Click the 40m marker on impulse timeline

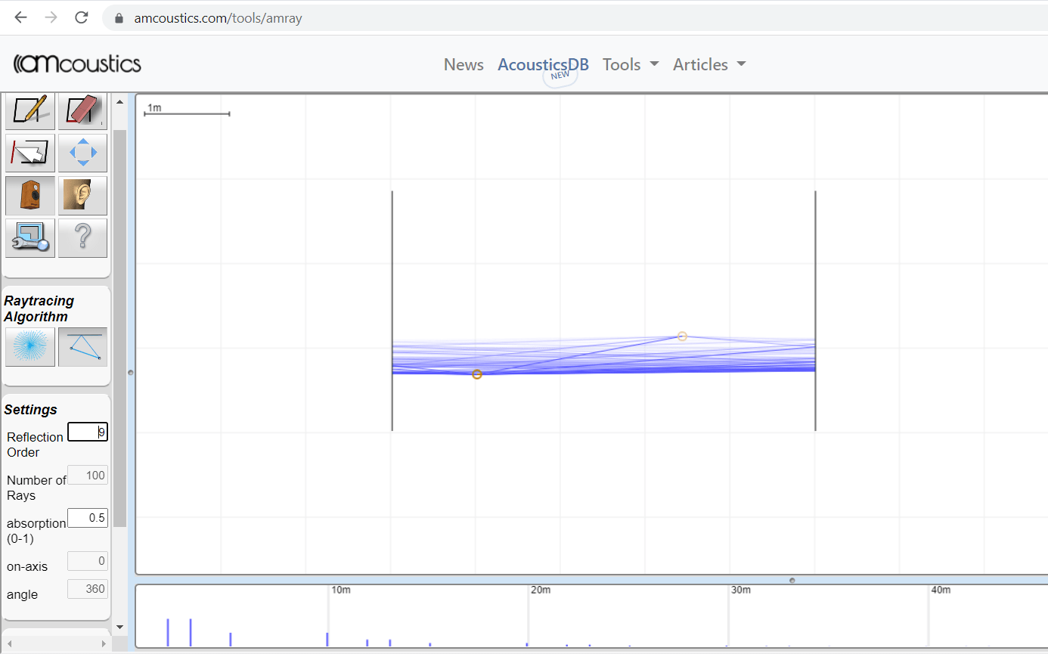point(941,590)
